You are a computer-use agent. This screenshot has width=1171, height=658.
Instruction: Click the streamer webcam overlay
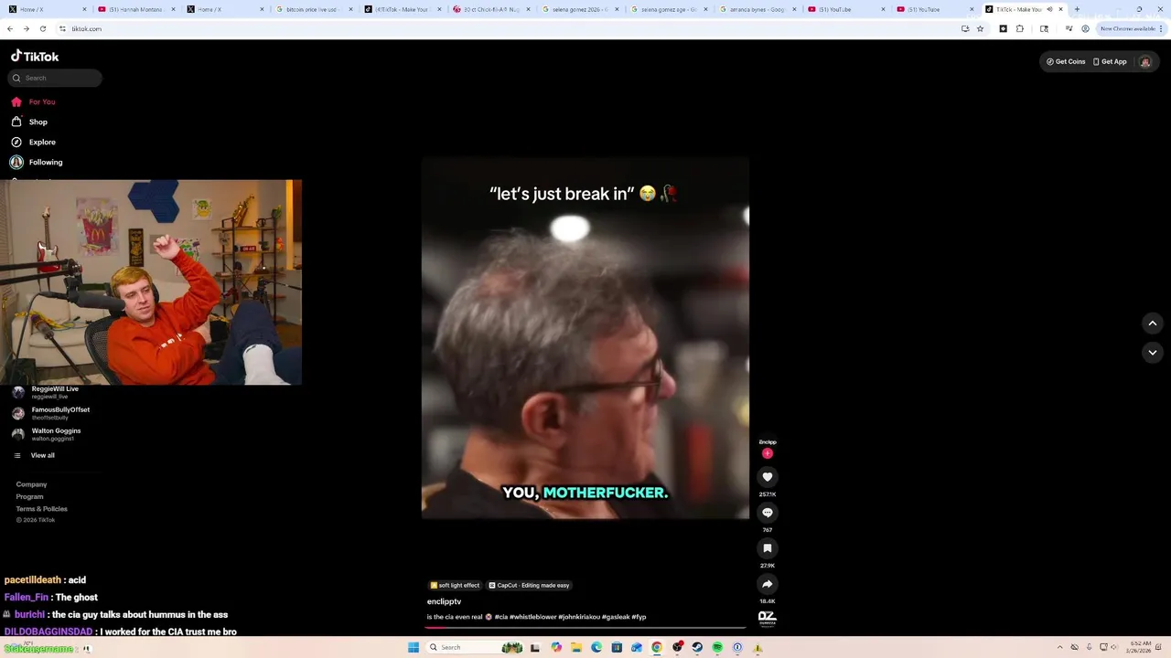151,282
